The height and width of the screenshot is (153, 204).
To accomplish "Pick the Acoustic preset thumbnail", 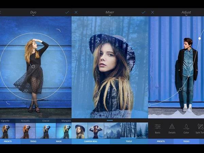I will click(x=26, y=131).
